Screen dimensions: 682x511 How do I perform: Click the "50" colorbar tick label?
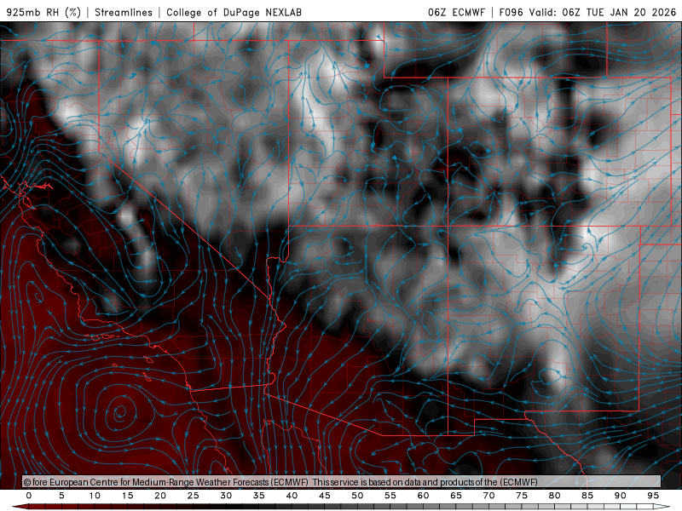click(x=357, y=496)
